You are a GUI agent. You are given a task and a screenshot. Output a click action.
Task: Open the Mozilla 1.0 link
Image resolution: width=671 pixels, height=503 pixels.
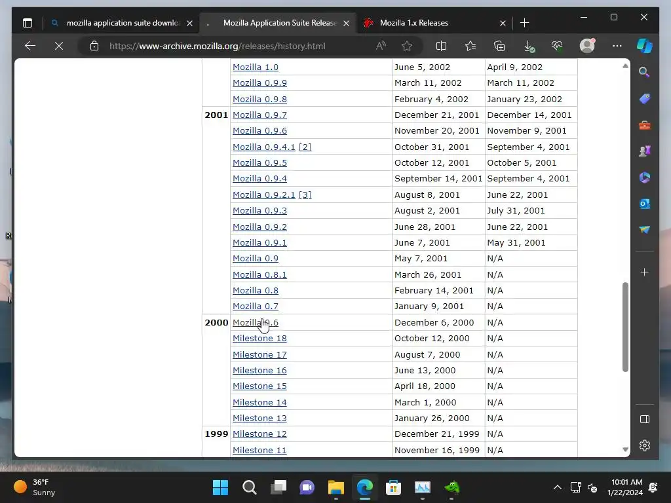click(255, 67)
